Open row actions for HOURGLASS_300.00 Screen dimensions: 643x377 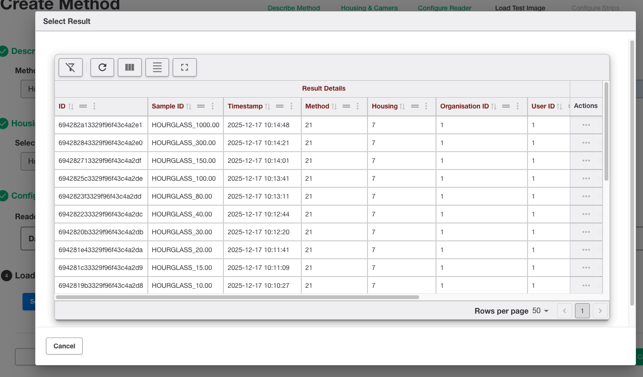(586, 143)
